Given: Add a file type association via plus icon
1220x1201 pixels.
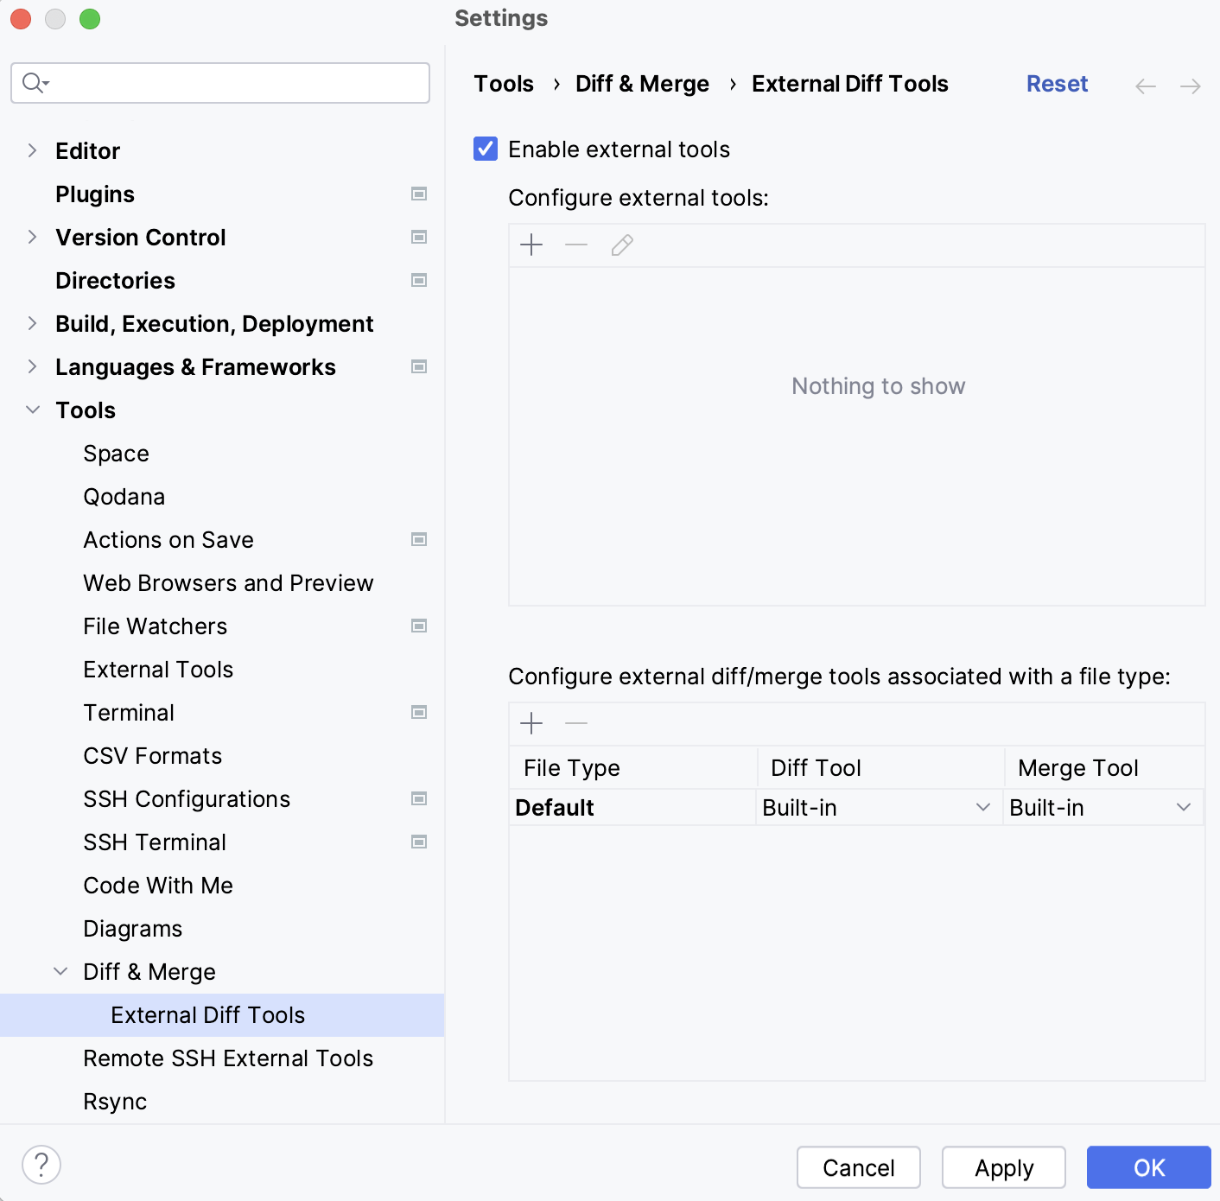Looking at the screenshot, I should [531, 723].
